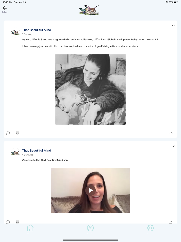Open comments on the Welcome post
The image size is (181, 242).
point(9,222)
